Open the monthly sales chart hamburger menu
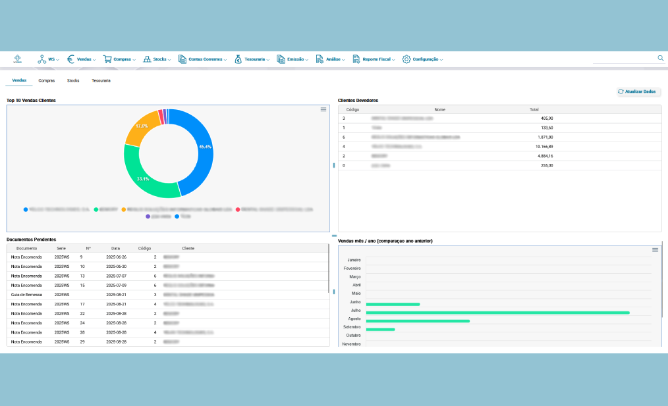 [655, 250]
